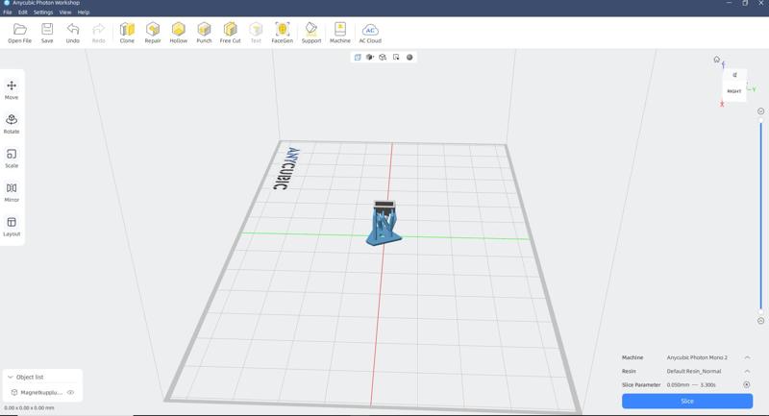This screenshot has width=769, height=416.
Task: Click the Text tool icon
Action: (x=256, y=33)
